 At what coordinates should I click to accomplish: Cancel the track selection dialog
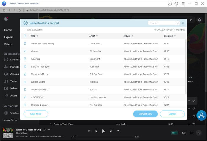pos(172,114)
